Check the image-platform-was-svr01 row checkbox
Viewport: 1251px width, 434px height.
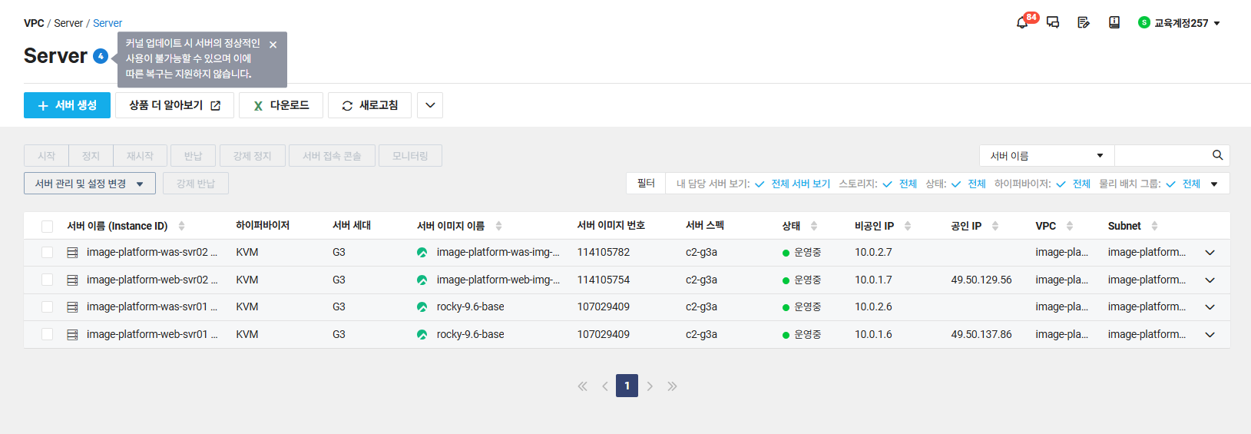click(48, 307)
